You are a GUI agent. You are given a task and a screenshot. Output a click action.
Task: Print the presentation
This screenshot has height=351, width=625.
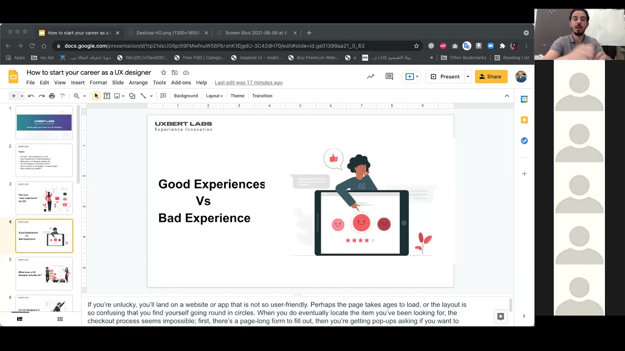click(x=52, y=96)
